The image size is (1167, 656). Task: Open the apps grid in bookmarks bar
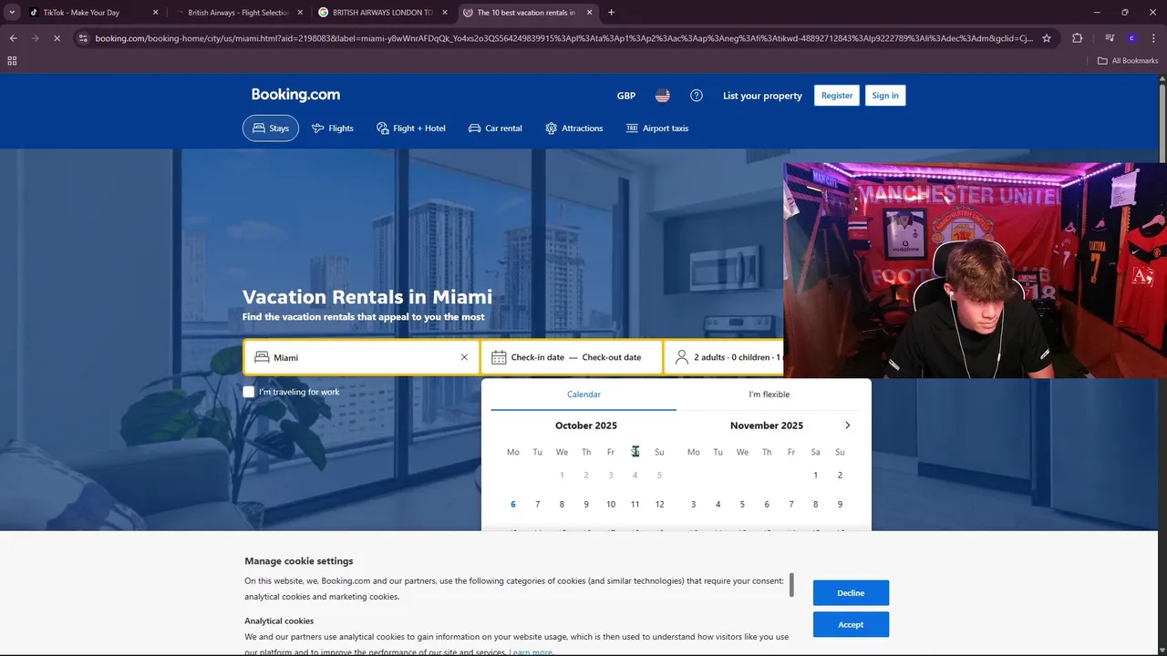tap(12, 61)
